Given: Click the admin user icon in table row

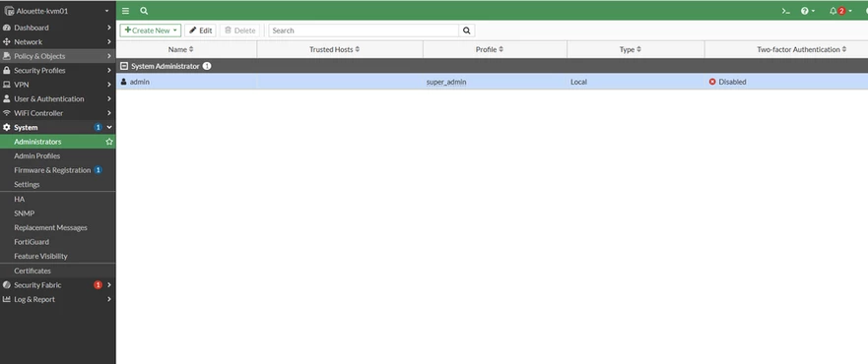Looking at the screenshot, I should pos(124,82).
